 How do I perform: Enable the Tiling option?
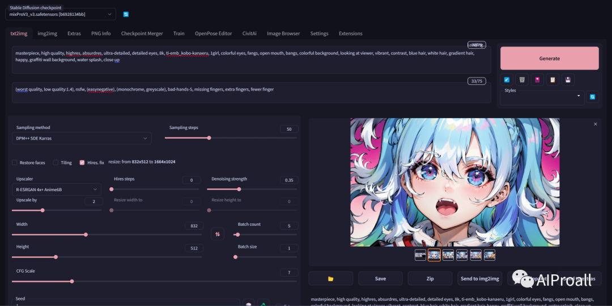click(x=56, y=162)
